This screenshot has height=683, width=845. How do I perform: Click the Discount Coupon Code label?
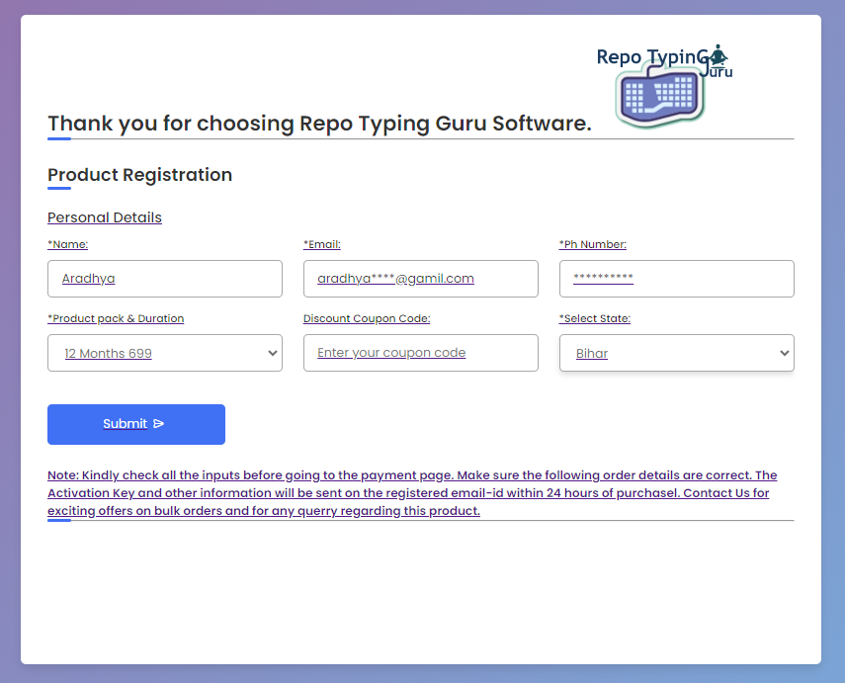[x=367, y=318]
